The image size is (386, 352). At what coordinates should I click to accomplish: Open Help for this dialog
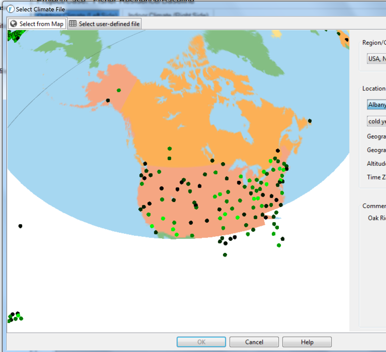pos(307,342)
